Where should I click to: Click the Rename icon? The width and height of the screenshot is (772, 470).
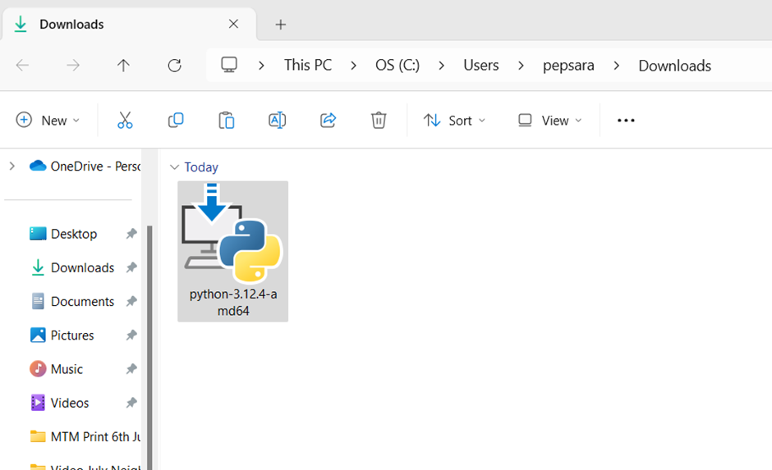click(x=278, y=120)
